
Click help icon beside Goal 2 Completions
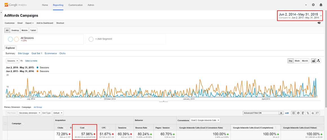pyautogui.click(x=275, y=128)
